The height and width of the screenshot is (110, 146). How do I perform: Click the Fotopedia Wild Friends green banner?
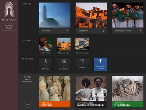click(x=128, y=104)
